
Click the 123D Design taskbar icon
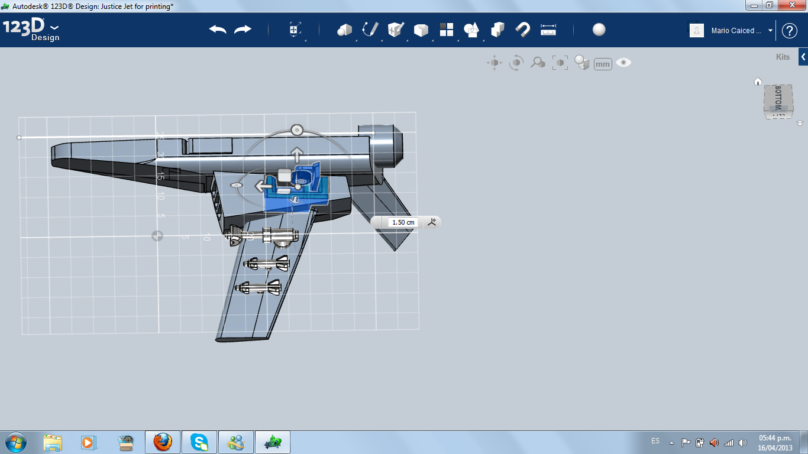(x=273, y=442)
